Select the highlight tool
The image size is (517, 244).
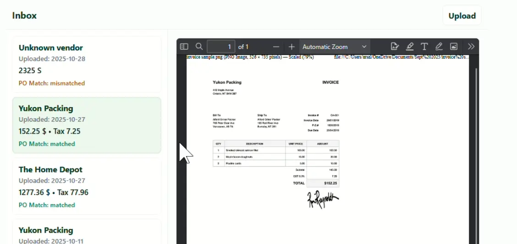pos(409,46)
